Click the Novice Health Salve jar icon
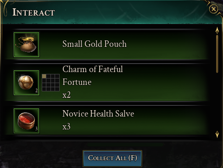Screen dimensions: 223x168 (x=27, y=121)
